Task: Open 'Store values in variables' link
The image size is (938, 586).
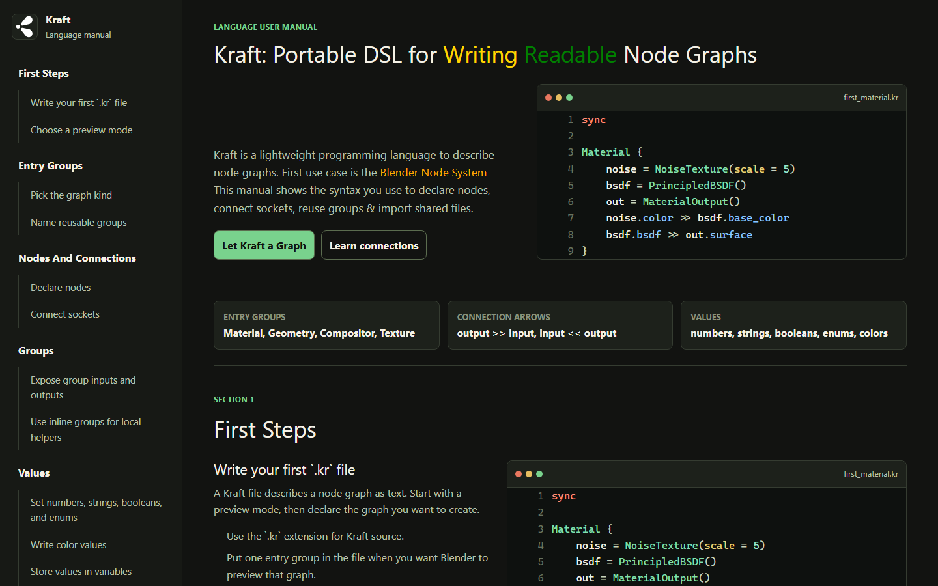Action: point(81,572)
